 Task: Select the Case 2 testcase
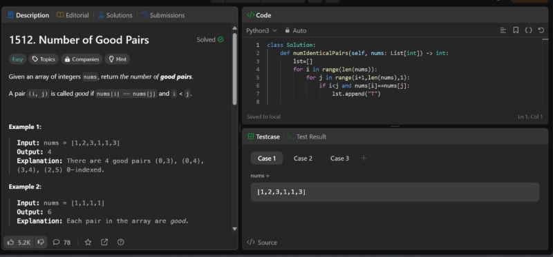(x=303, y=158)
